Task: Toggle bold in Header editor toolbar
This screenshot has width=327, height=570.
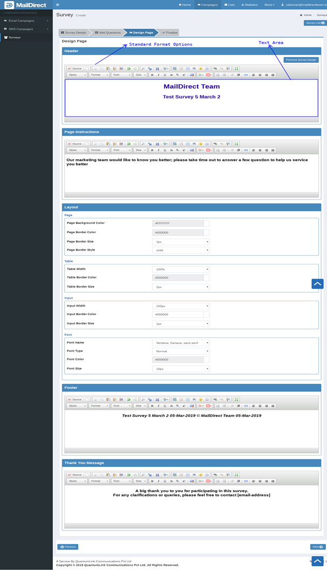Action: [x=152, y=75]
